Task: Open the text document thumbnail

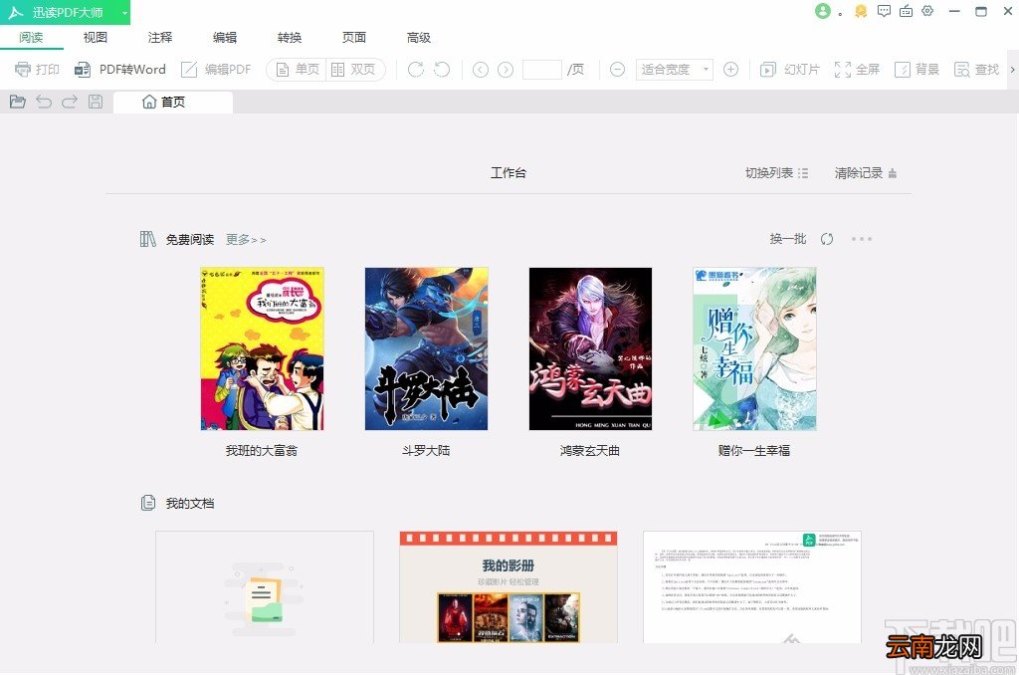Action: tap(752, 587)
